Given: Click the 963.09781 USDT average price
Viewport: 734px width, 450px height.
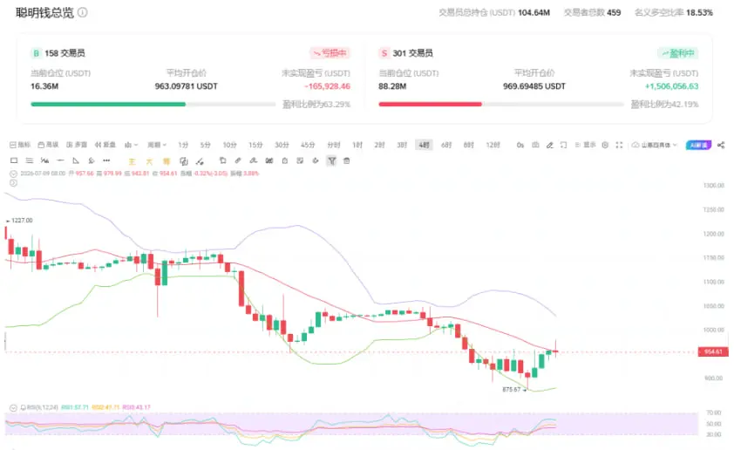Looking at the screenshot, I should pos(187,86).
